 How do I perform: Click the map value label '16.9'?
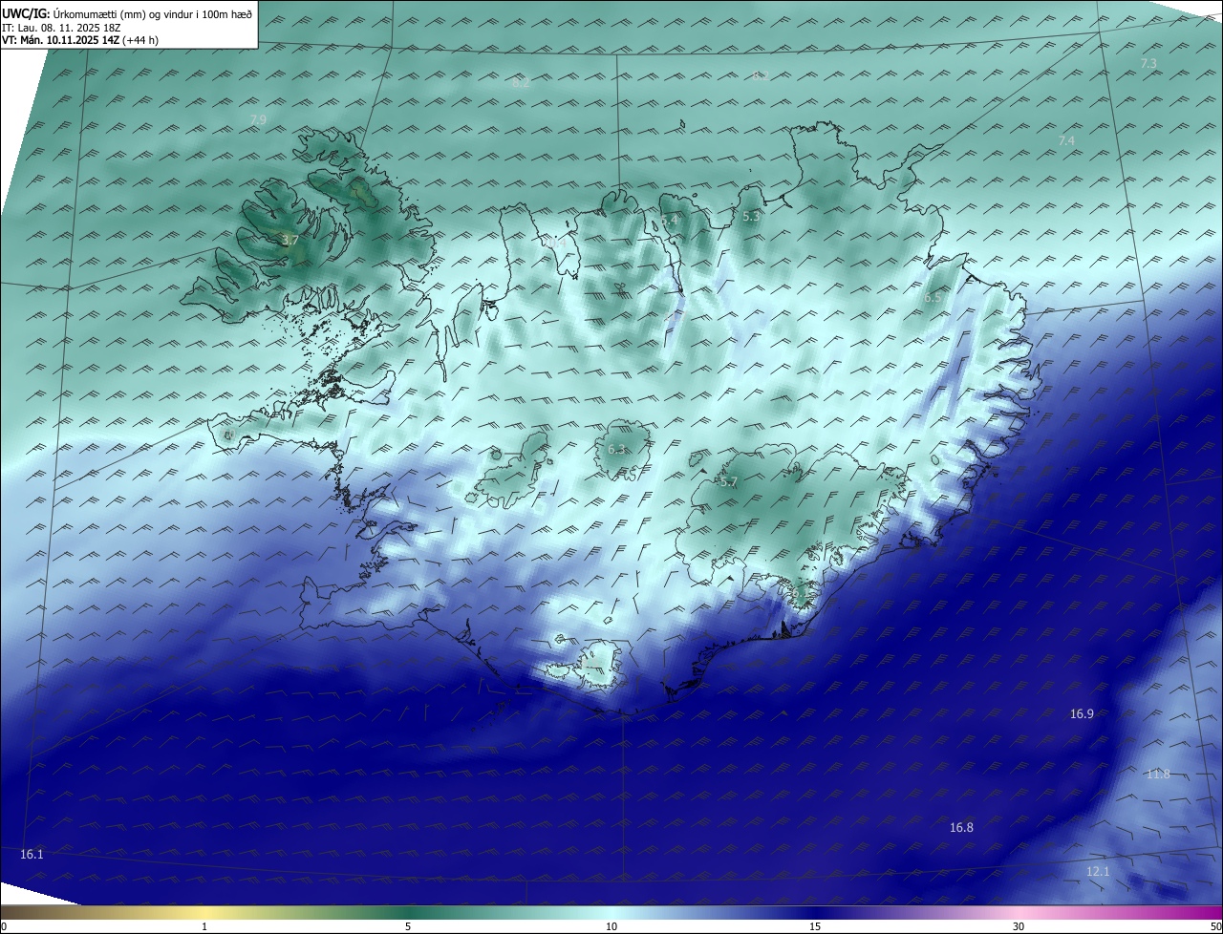tap(1082, 713)
